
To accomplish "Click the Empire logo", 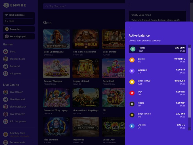I will coord(14,5).
